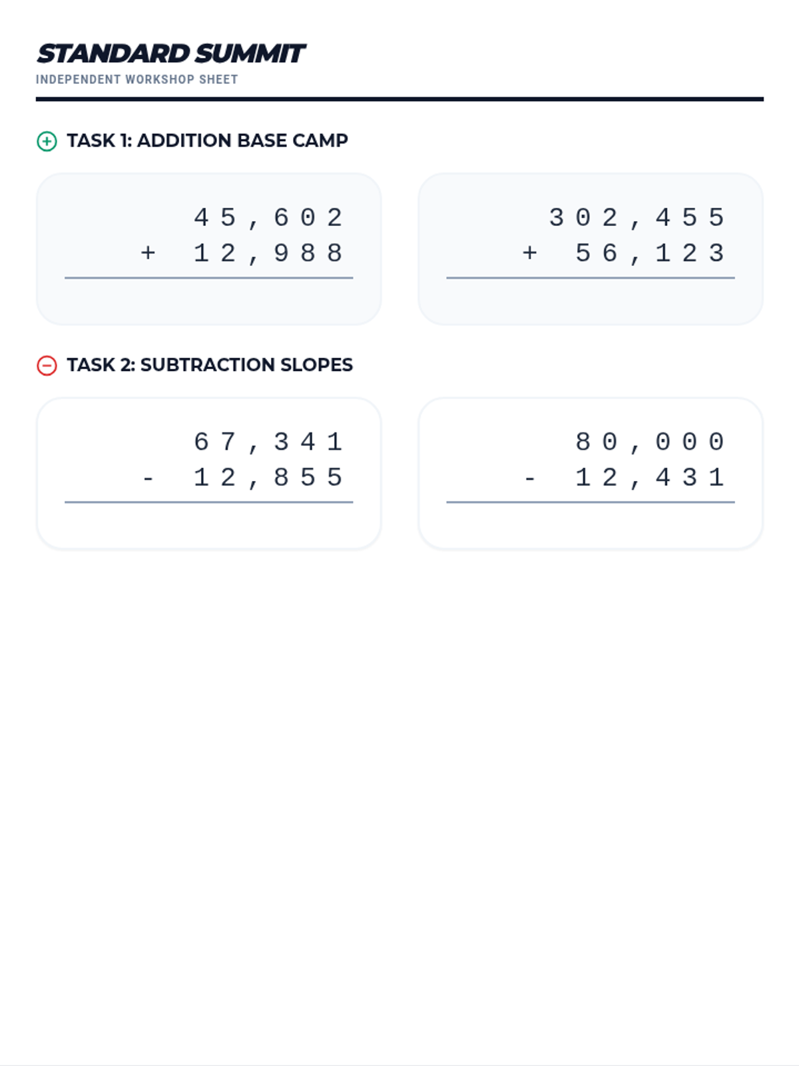The width and height of the screenshot is (799, 1066).
Task: Click the plus sign before 56,123
Action: (x=530, y=253)
